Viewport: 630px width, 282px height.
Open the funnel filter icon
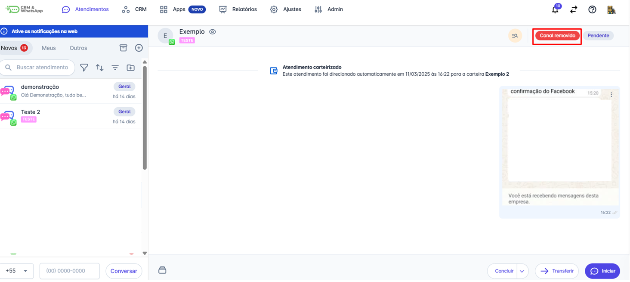84,68
